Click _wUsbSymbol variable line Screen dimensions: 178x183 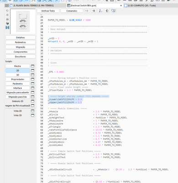85,133
